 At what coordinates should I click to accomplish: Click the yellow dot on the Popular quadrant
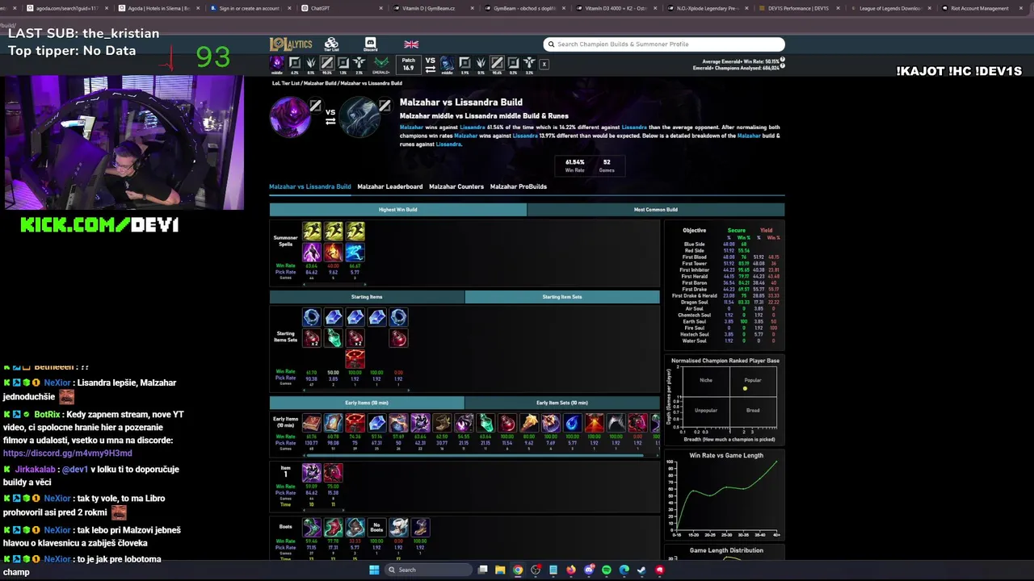tap(745, 389)
